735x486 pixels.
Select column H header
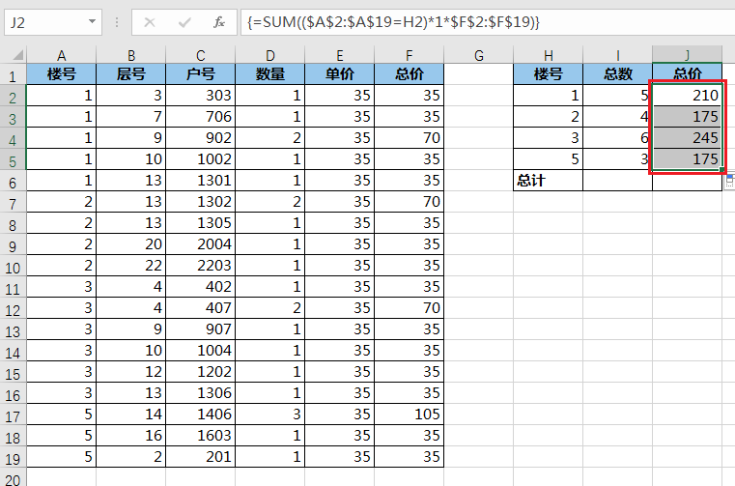point(548,55)
